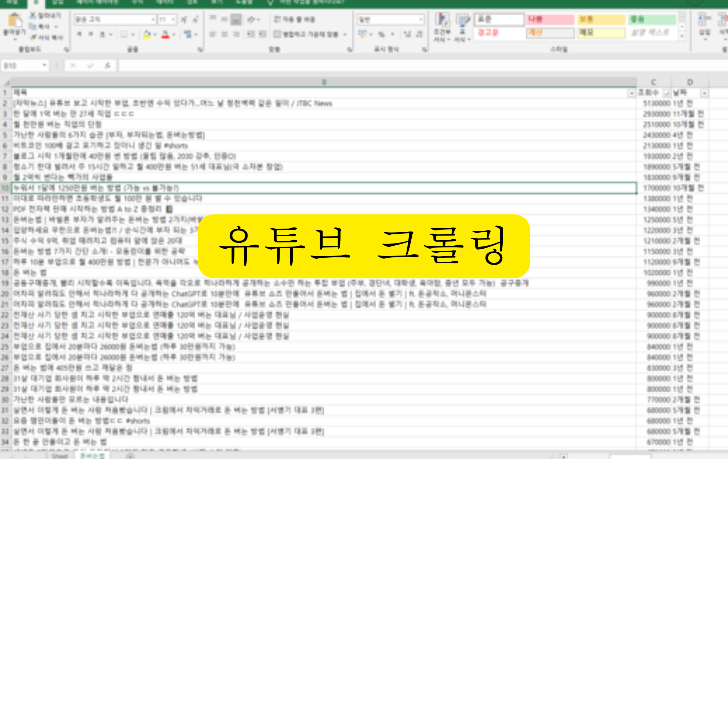The image size is (728, 728).
Task: Open the Insert (삽입) ribbon tab
Action: click(57, 2)
